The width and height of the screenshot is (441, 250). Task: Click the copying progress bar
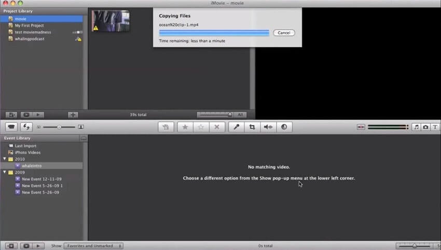point(214,33)
